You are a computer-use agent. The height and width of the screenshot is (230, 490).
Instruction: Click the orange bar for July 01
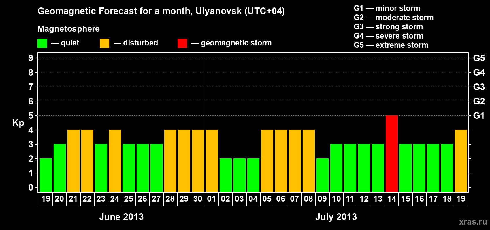click(x=212, y=161)
